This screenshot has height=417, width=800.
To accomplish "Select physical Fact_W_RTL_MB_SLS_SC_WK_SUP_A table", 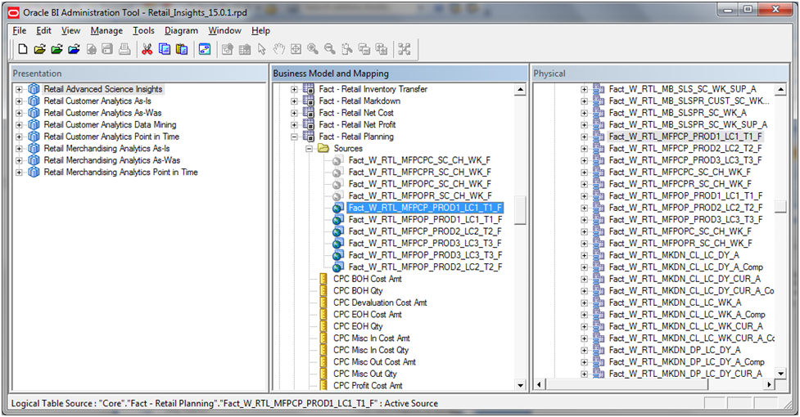I will [683, 89].
